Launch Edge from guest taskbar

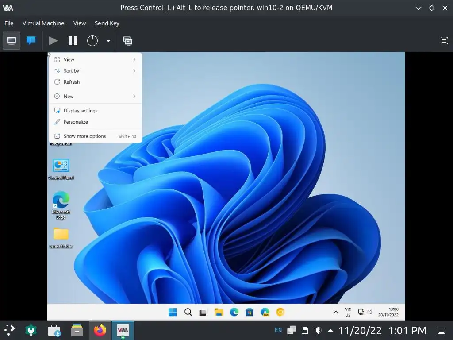234,312
